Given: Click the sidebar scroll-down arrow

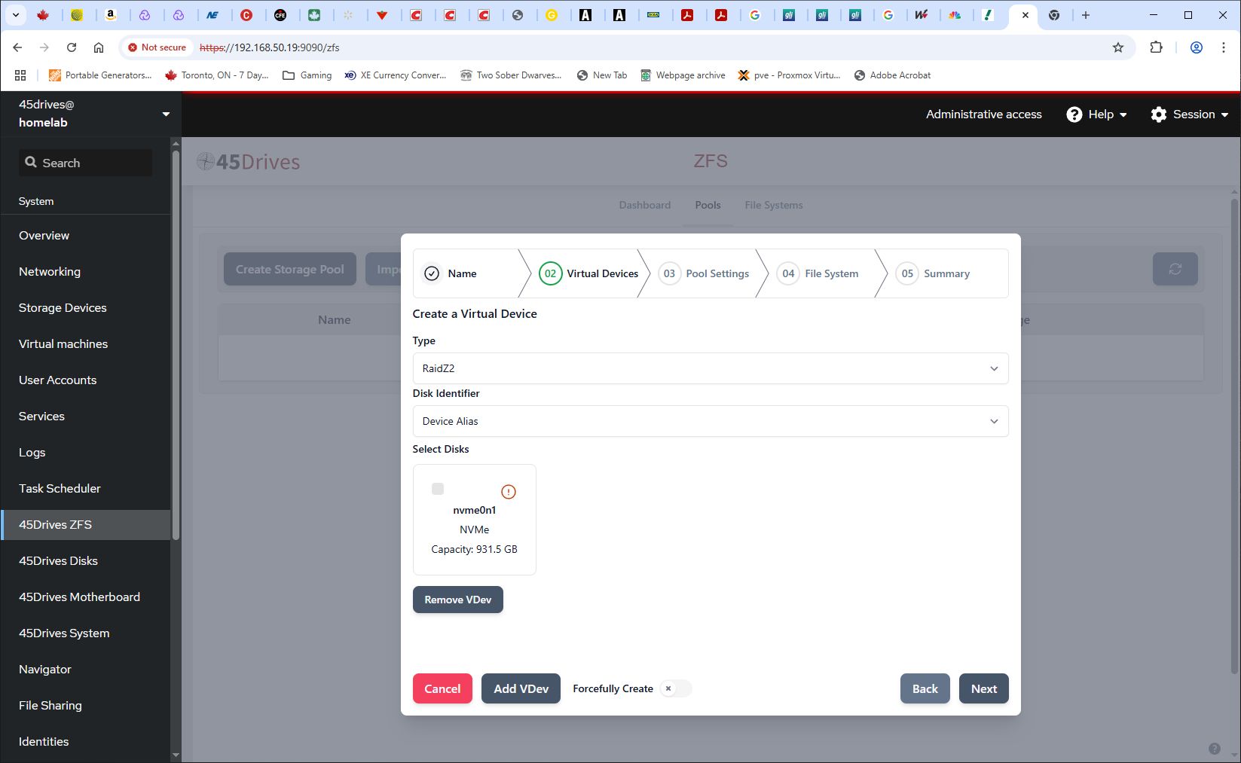Looking at the screenshot, I should (176, 755).
